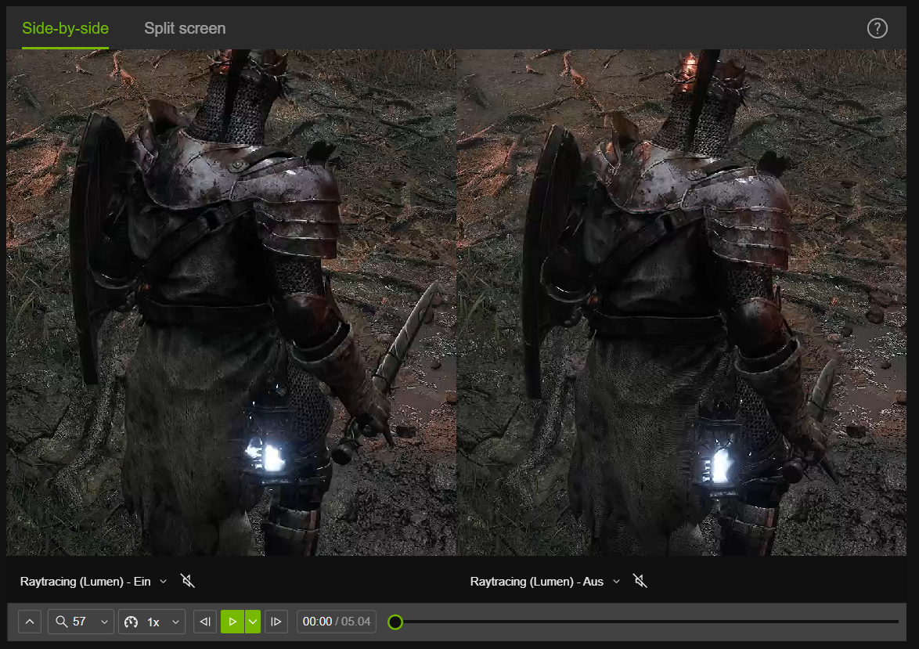This screenshot has width=919, height=649.
Task: Select the Side-by-side tab
Action: coord(65,28)
